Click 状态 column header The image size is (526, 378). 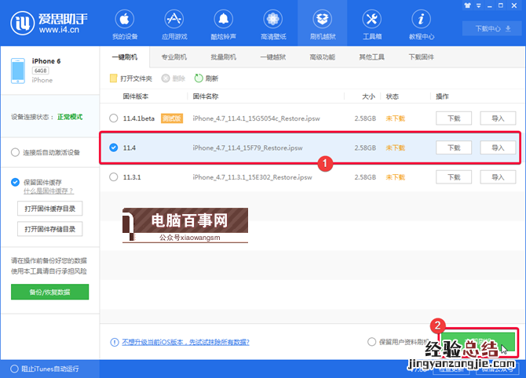(x=393, y=96)
